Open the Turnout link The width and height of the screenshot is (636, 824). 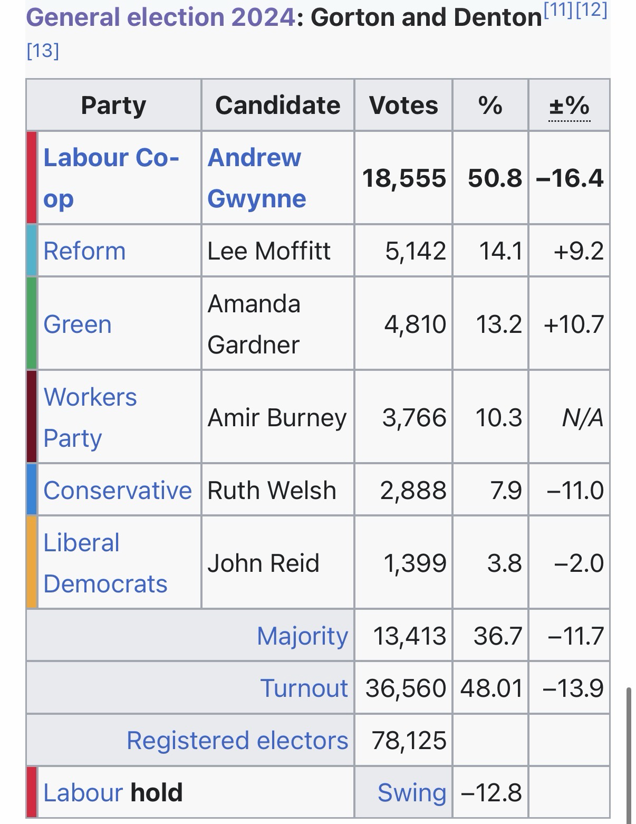pos(304,688)
